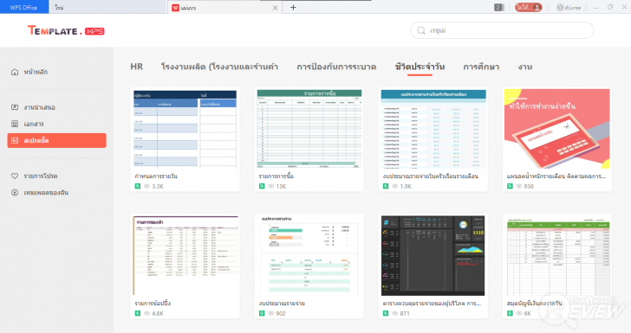Click the 13K view count
The width and height of the screenshot is (631, 333).
[282, 186]
